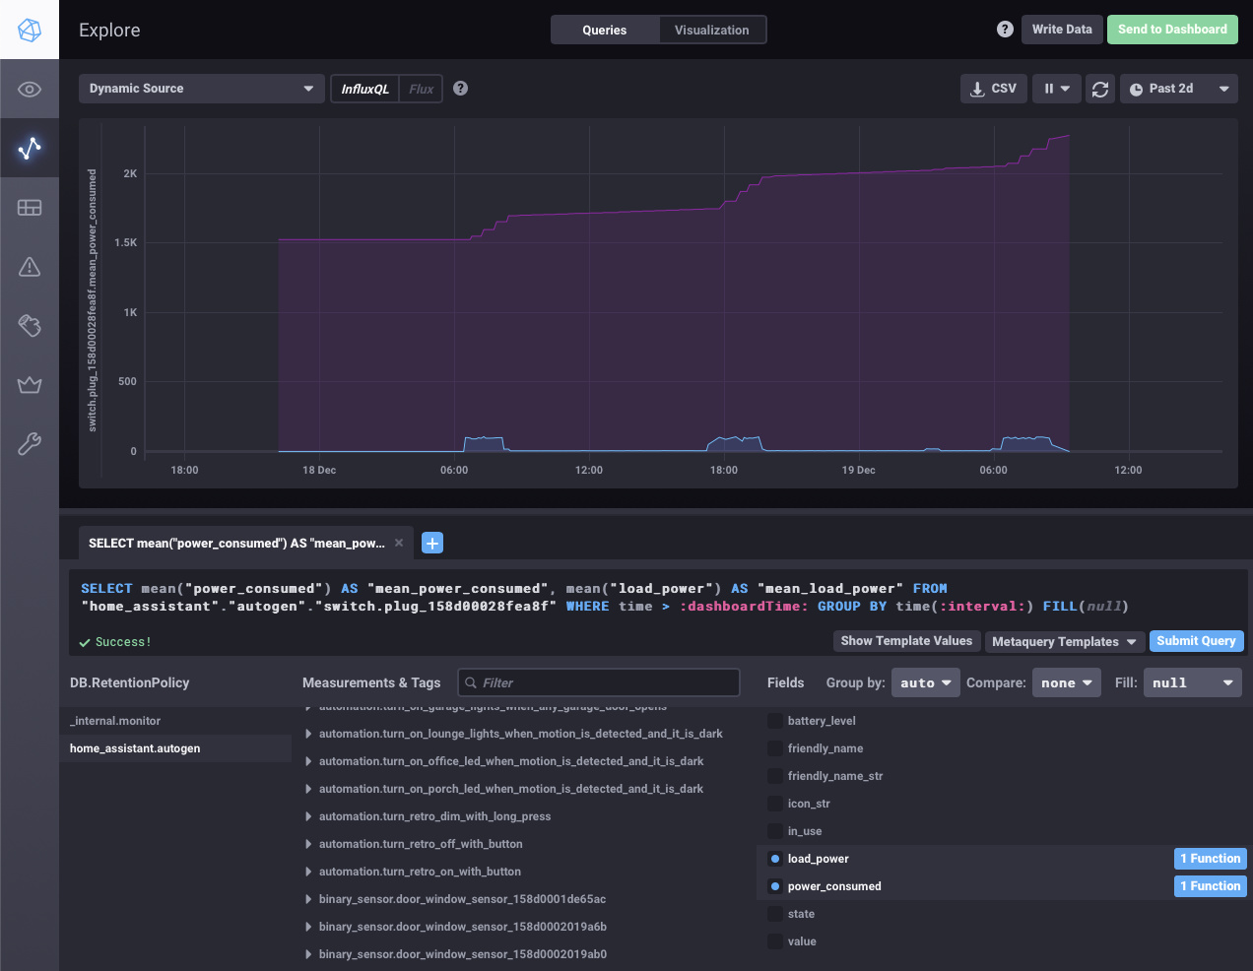Focus the Measurements & Tags filter field
Viewport: 1253px width, 971px height.
coord(599,682)
